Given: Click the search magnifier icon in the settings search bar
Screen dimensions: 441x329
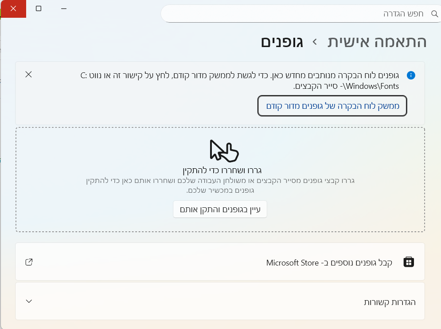Looking at the screenshot, I should 434,14.
